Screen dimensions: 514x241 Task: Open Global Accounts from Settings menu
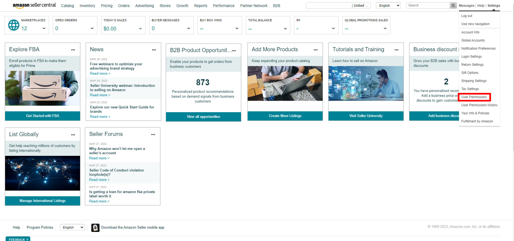[473, 40]
